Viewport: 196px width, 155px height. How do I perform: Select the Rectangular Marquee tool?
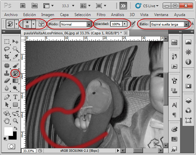pos(7,42)
